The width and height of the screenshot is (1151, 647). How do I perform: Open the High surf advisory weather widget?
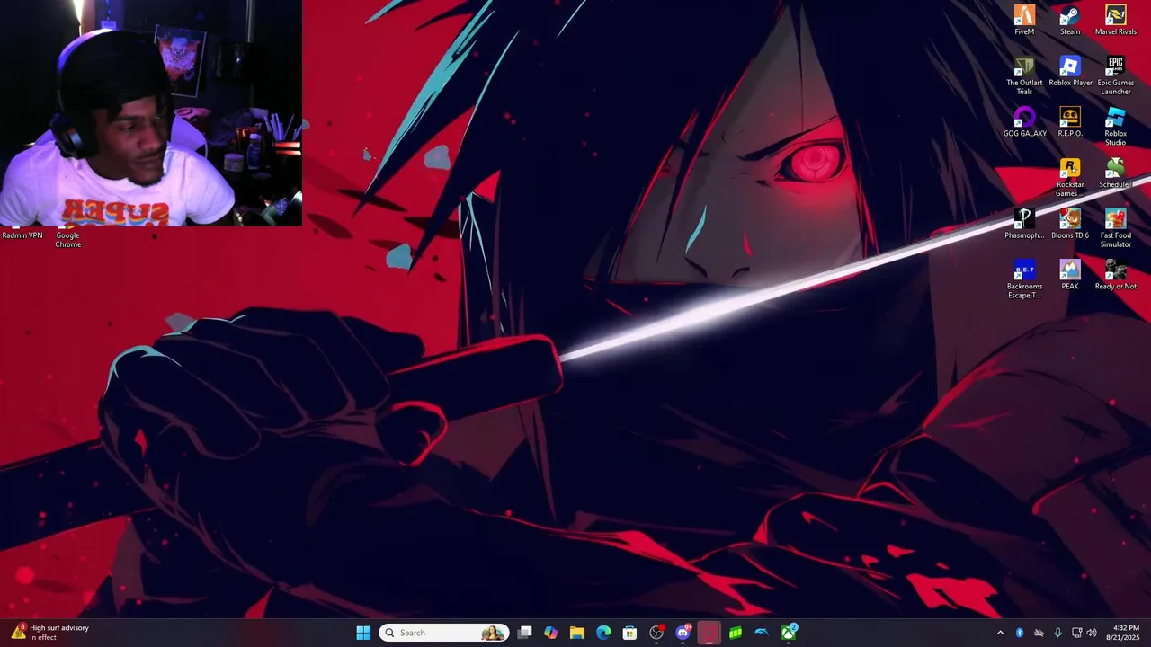[49, 633]
